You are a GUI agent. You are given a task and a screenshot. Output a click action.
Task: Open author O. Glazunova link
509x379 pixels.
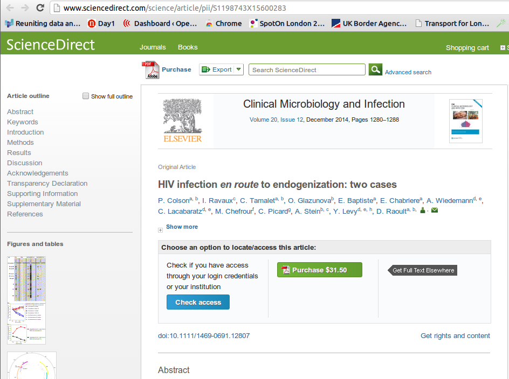pyautogui.click(x=309, y=201)
